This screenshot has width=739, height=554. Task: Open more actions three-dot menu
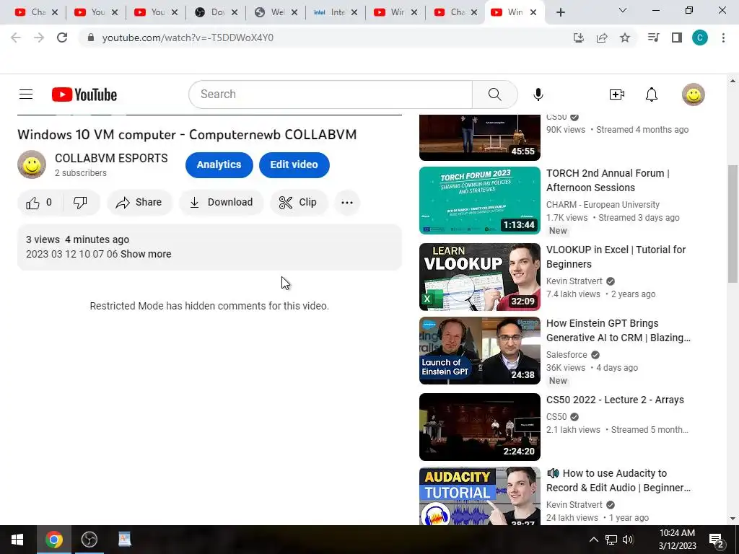click(x=347, y=203)
